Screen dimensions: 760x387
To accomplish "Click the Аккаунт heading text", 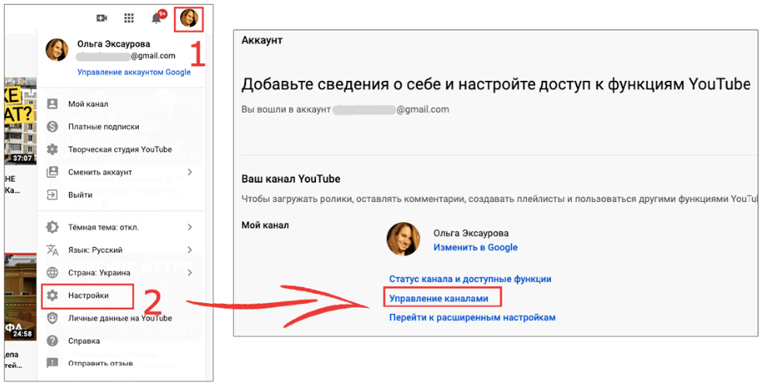I will coord(262,40).
